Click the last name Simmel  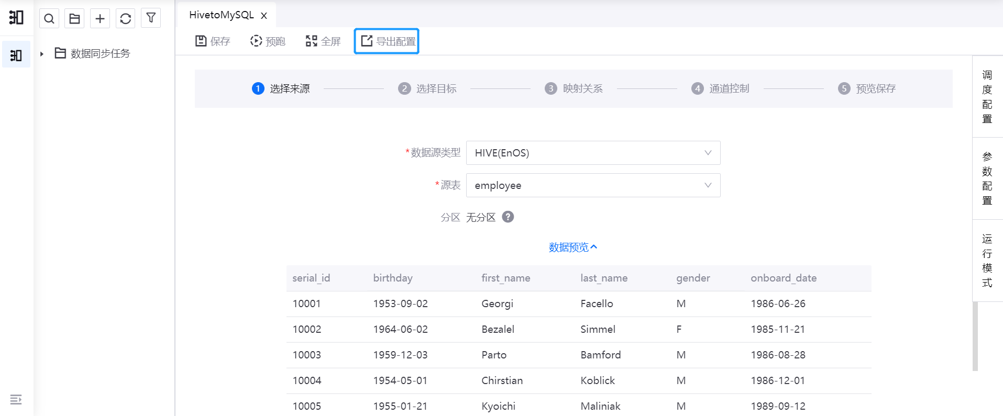[598, 329]
